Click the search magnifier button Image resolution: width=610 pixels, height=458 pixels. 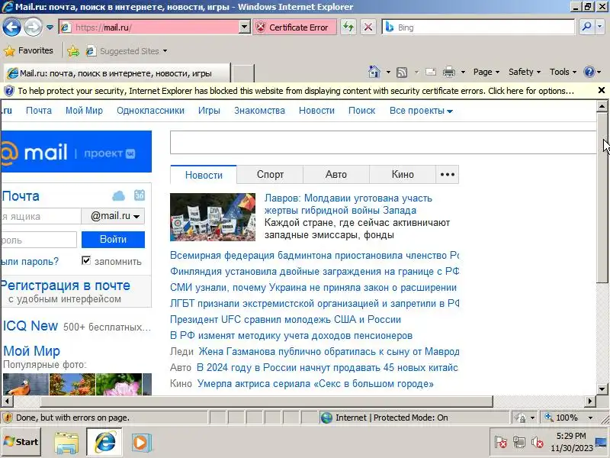586,27
